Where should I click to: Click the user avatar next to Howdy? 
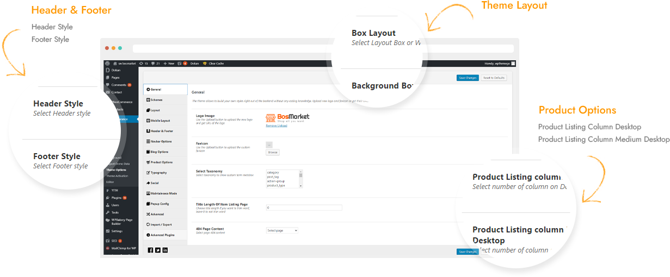(513, 64)
